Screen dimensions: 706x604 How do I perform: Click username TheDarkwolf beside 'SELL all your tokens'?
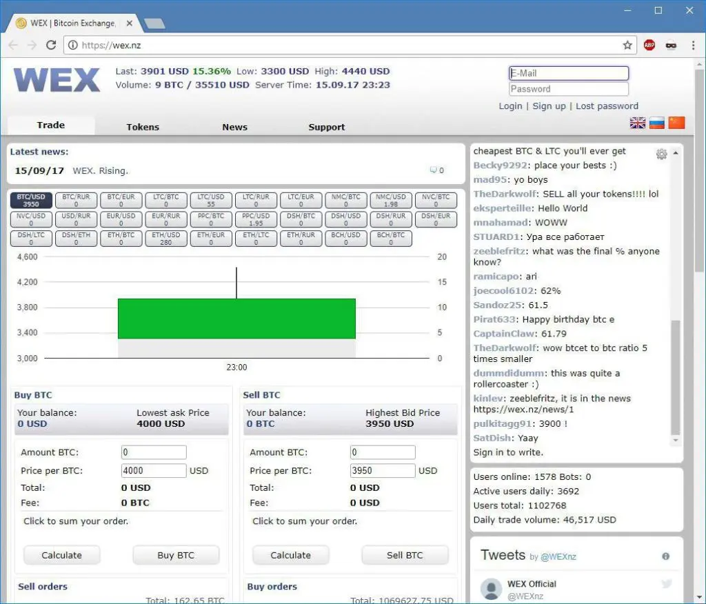click(504, 194)
